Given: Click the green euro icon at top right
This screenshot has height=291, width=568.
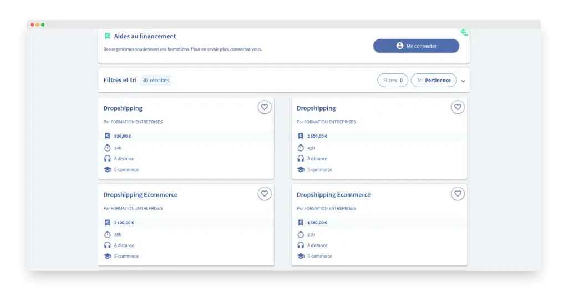Looking at the screenshot, I should coord(464,32).
